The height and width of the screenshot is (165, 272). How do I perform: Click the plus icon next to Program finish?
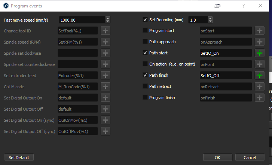coord(260,98)
